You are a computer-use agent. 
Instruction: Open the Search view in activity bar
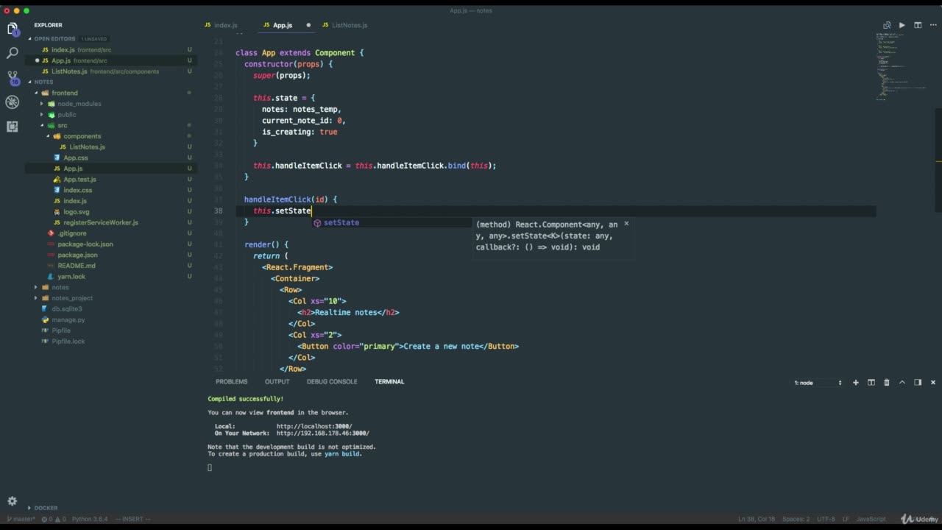click(13, 53)
